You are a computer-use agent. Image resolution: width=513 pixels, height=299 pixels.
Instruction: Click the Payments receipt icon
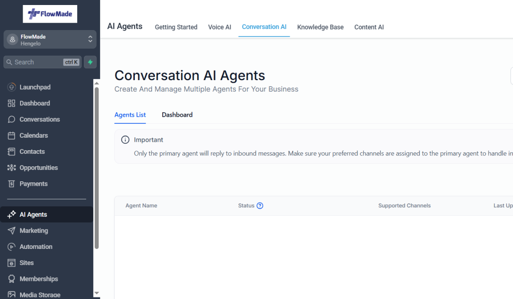coord(12,184)
